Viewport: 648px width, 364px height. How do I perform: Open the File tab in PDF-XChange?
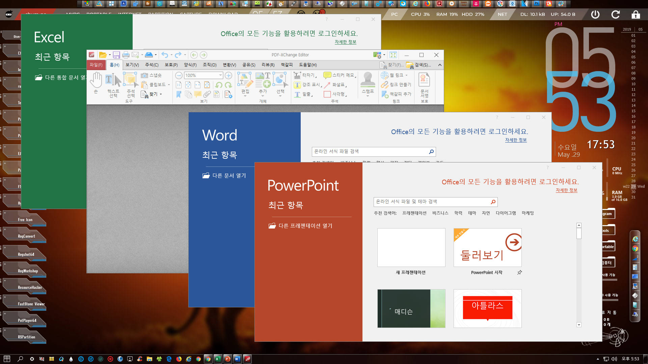[x=96, y=65]
